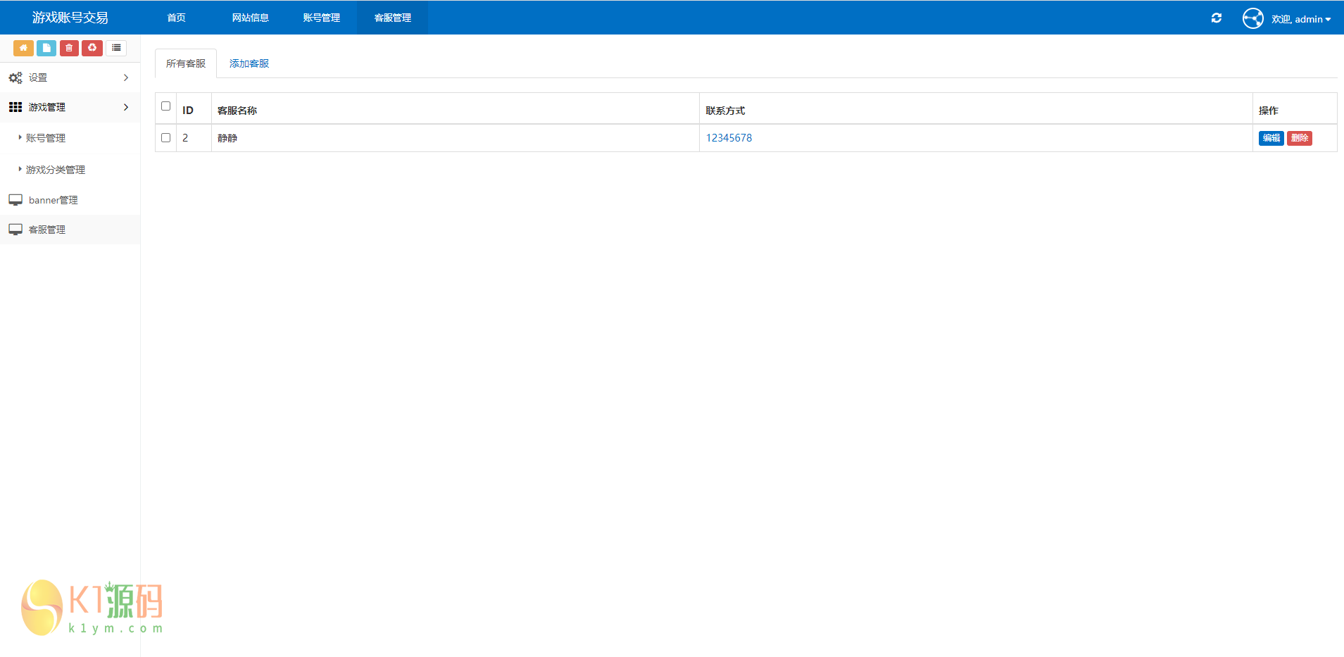Click the refresh icon in top bar

(x=1217, y=18)
